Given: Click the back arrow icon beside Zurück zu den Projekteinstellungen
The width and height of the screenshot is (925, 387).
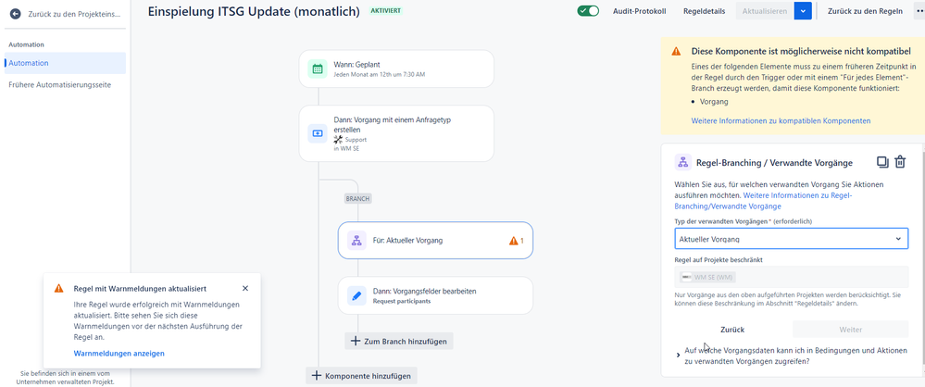Looking at the screenshot, I should [16, 14].
